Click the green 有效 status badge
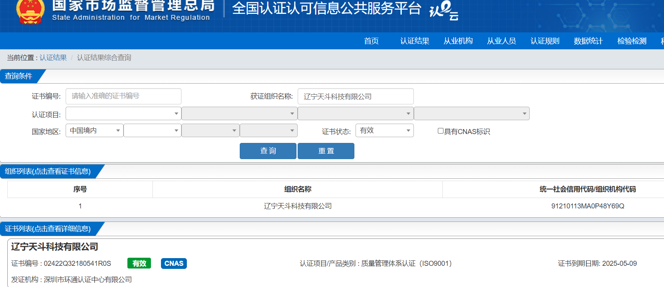Screen dimensions: 664x287 tap(139, 264)
